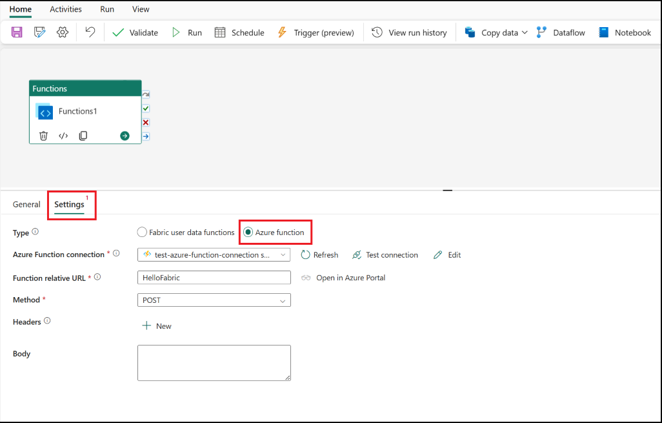
Task: Open pipeline settings gear
Action: (62, 32)
